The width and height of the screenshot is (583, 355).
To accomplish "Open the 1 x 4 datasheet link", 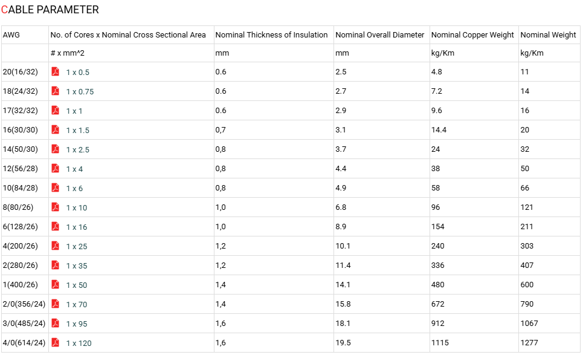I will (x=74, y=169).
